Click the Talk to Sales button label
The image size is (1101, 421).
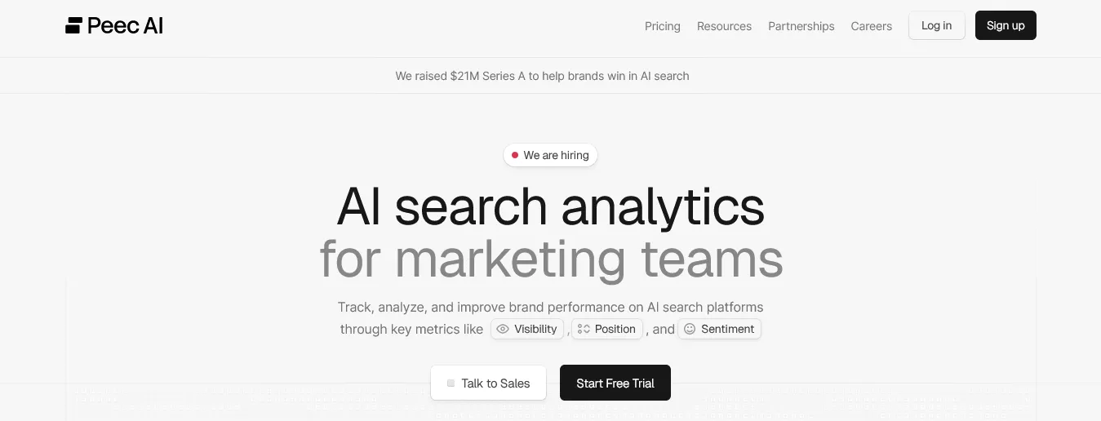pyautogui.click(x=495, y=383)
